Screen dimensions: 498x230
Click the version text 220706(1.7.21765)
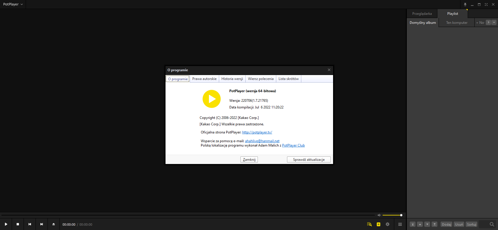pyautogui.click(x=255, y=101)
